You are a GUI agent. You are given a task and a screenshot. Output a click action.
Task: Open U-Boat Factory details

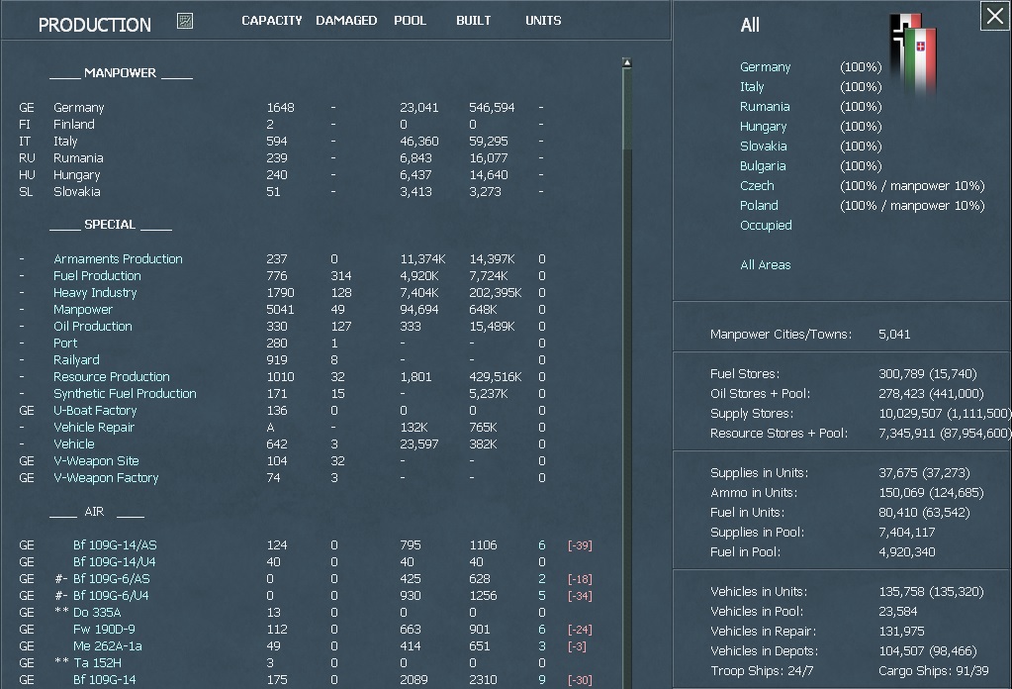click(x=95, y=410)
